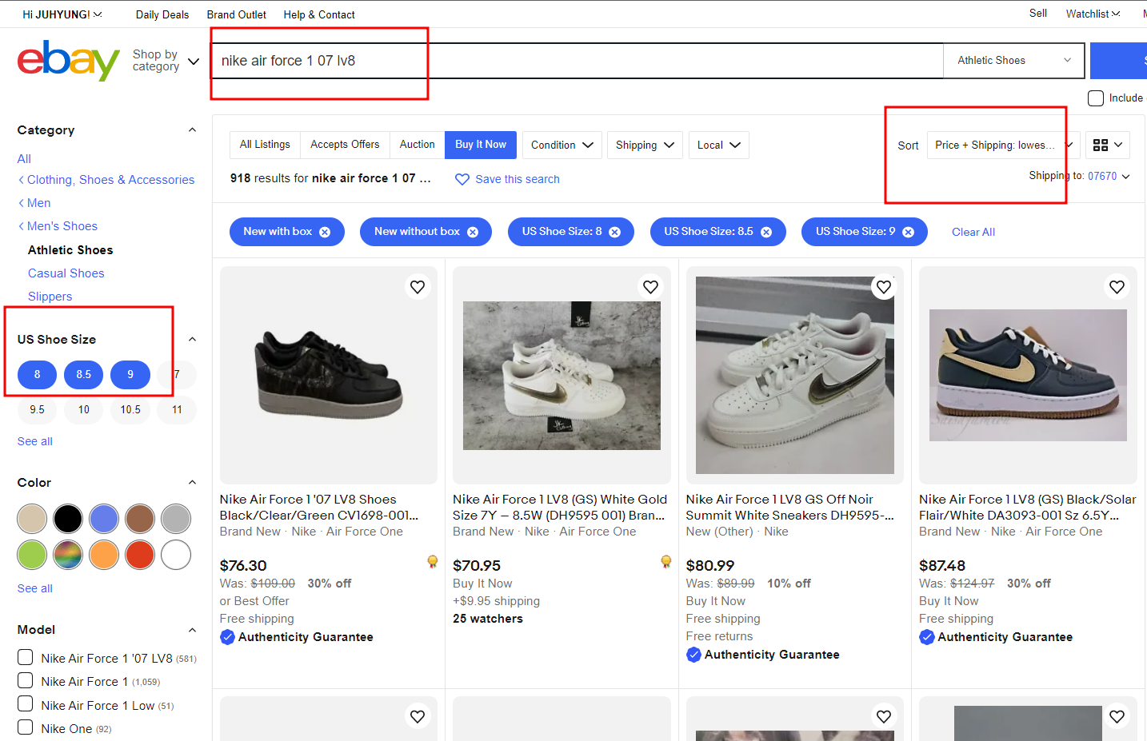1147x741 pixels.
Task: Open the Watchlist dropdown
Action: [1093, 14]
